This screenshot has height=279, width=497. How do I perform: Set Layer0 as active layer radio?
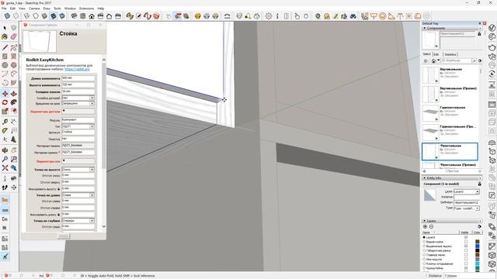tap(424, 237)
